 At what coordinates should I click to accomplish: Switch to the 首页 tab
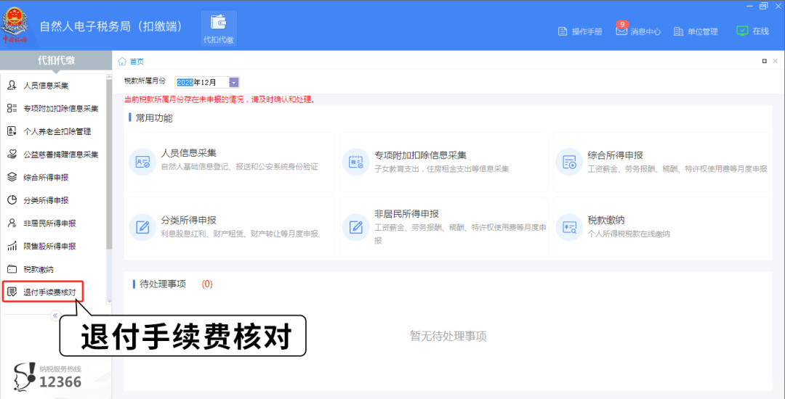coord(137,62)
